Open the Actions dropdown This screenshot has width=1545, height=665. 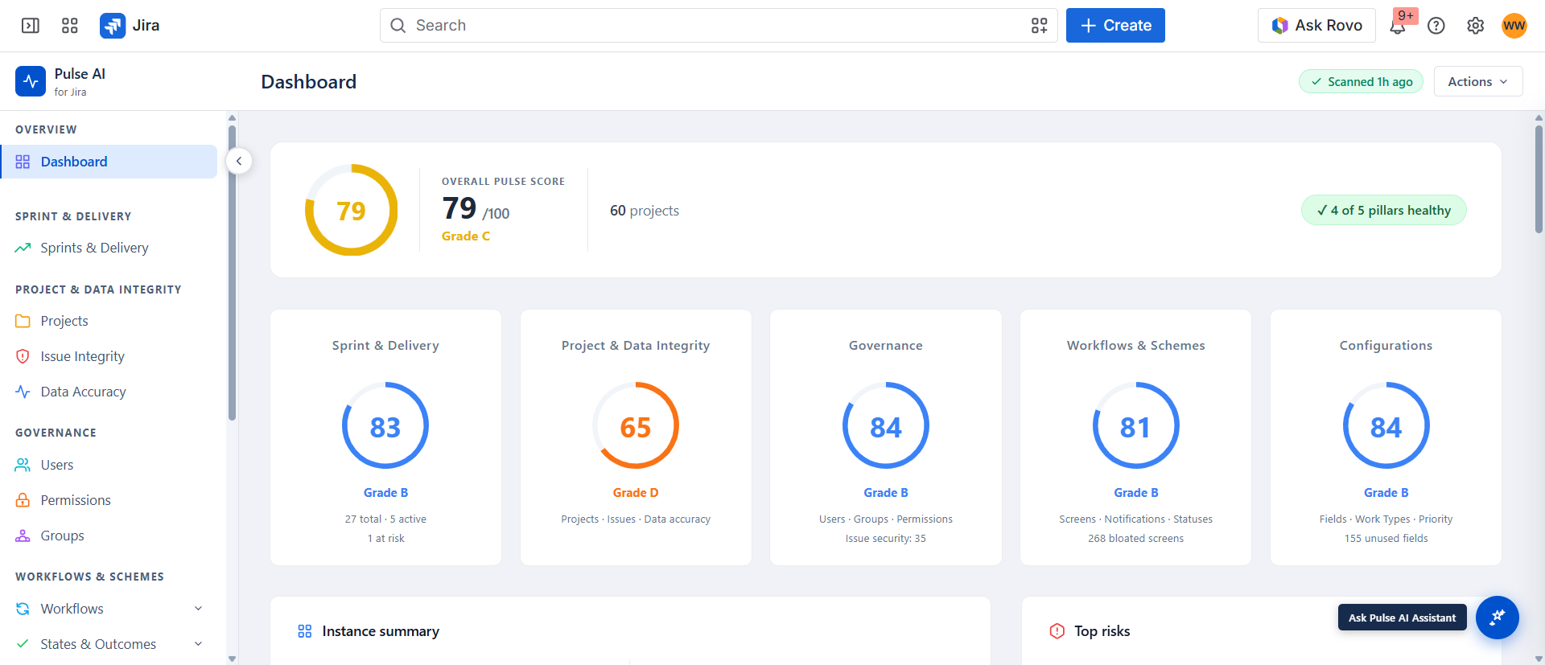pos(1478,81)
